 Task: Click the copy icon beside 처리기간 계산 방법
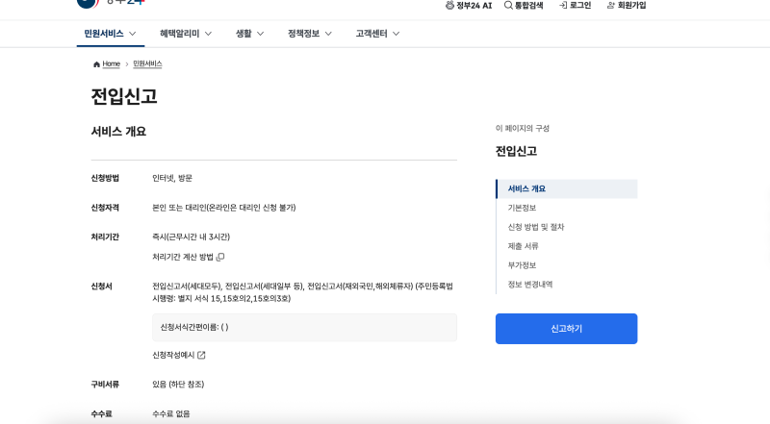(x=220, y=257)
